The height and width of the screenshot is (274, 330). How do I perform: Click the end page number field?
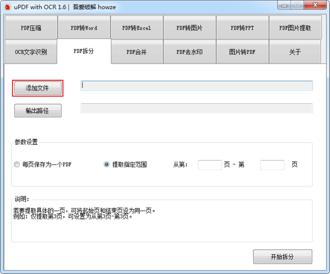272,165
